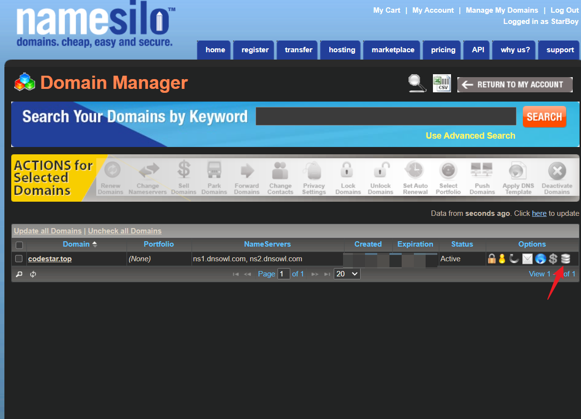Screen dimensions: 581x419
Task: Click the stacked-discs icon in the options column
Action: click(x=565, y=259)
